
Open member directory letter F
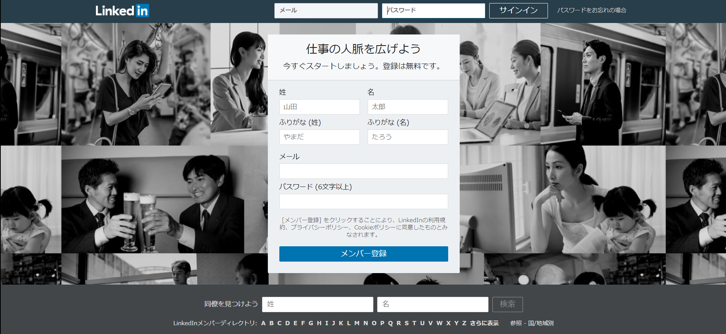click(x=303, y=323)
